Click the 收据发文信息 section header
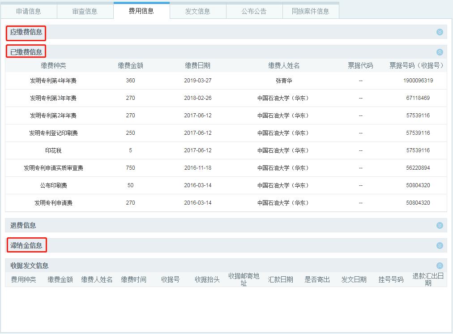This screenshot has height=334, width=453. 226,265
